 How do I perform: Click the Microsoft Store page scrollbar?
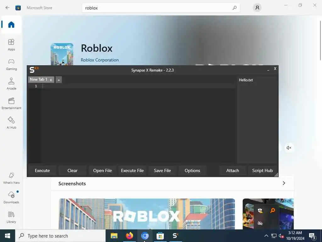point(320,41)
